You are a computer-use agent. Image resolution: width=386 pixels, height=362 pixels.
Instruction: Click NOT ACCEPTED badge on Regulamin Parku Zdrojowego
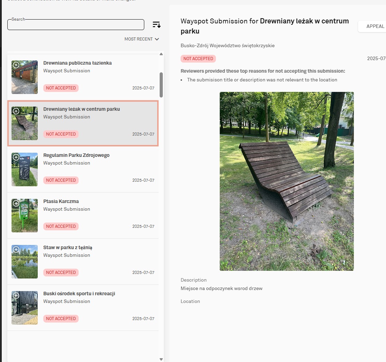point(61,180)
